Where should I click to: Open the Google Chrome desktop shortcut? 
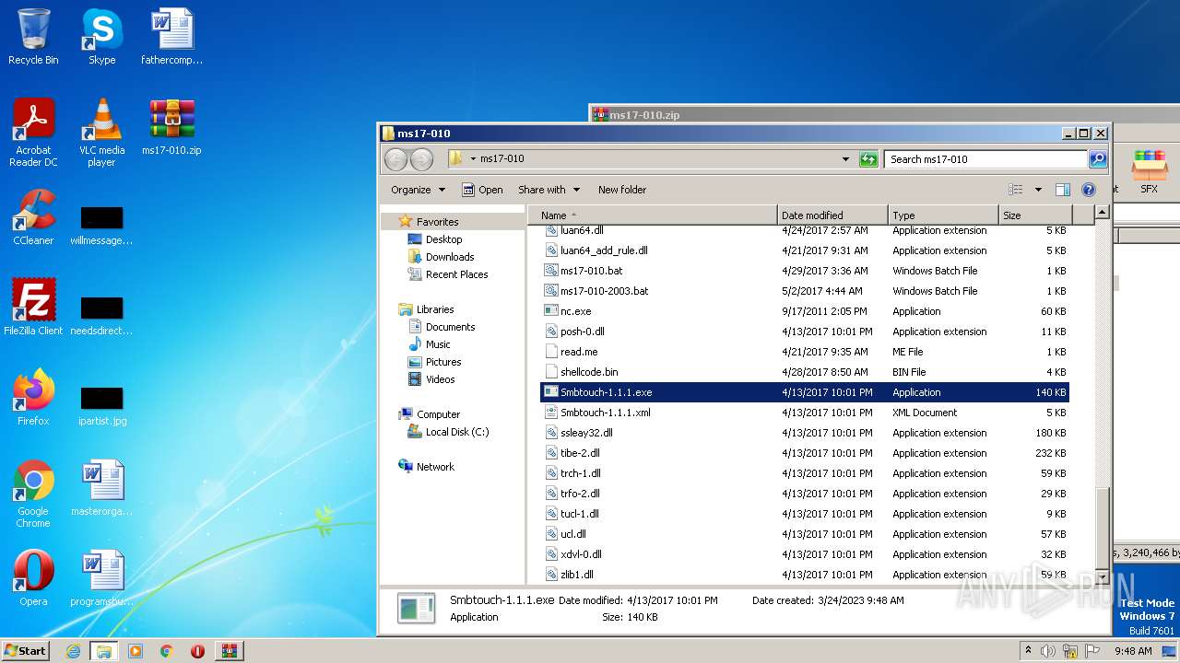(33, 494)
